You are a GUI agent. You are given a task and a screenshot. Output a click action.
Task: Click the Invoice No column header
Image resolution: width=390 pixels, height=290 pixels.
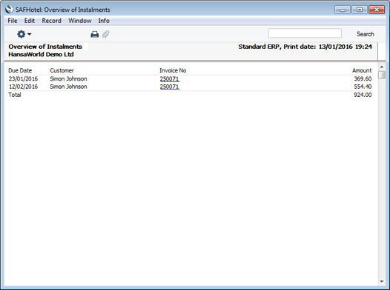[x=173, y=70]
